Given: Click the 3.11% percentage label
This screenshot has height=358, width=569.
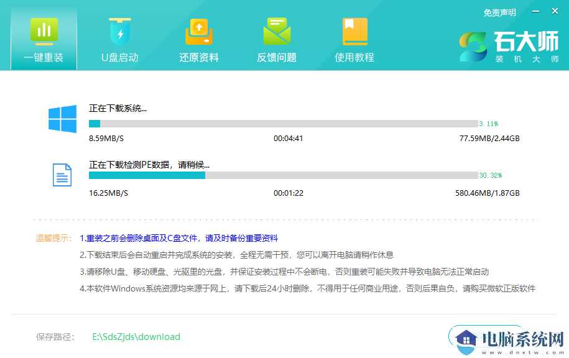Looking at the screenshot, I should pyautogui.click(x=488, y=124).
